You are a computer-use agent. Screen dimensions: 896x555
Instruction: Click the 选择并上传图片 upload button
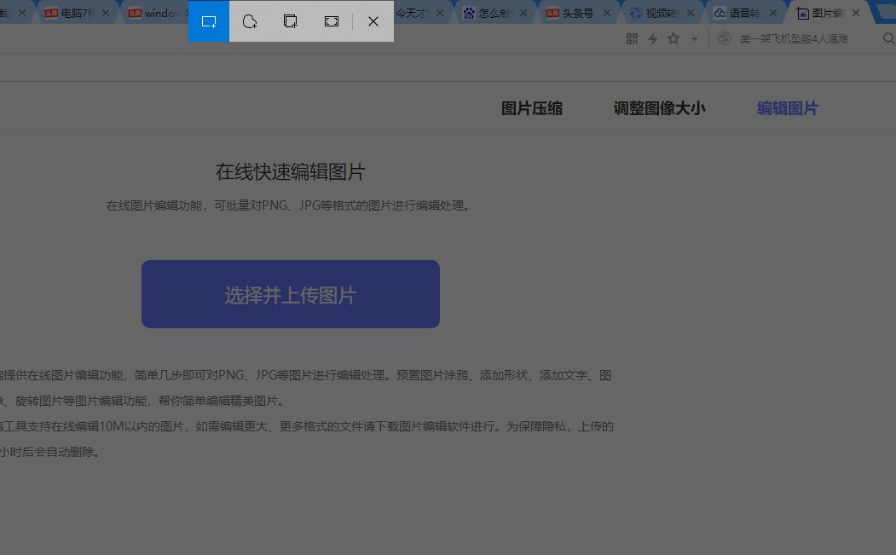pos(290,293)
